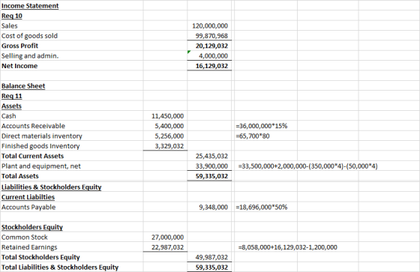Select Retained Earnings value 22,987,032
Screen dimensions: 420x272
coord(168,247)
